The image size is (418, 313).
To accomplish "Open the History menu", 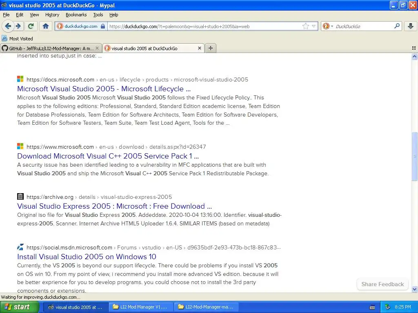I will coord(52,15).
